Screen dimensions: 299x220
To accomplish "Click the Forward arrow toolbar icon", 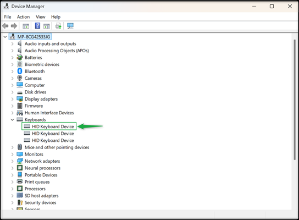I will click(14, 26).
